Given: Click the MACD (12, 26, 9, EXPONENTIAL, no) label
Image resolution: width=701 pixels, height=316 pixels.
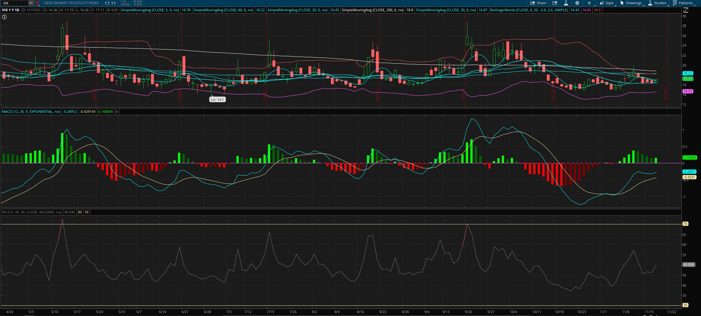Looking at the screenshot, I should pyautogui.click(x=31, y=112).
